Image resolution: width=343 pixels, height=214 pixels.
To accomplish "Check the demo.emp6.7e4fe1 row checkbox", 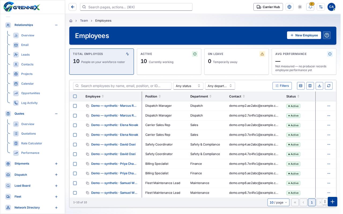I will coord(75,193).
